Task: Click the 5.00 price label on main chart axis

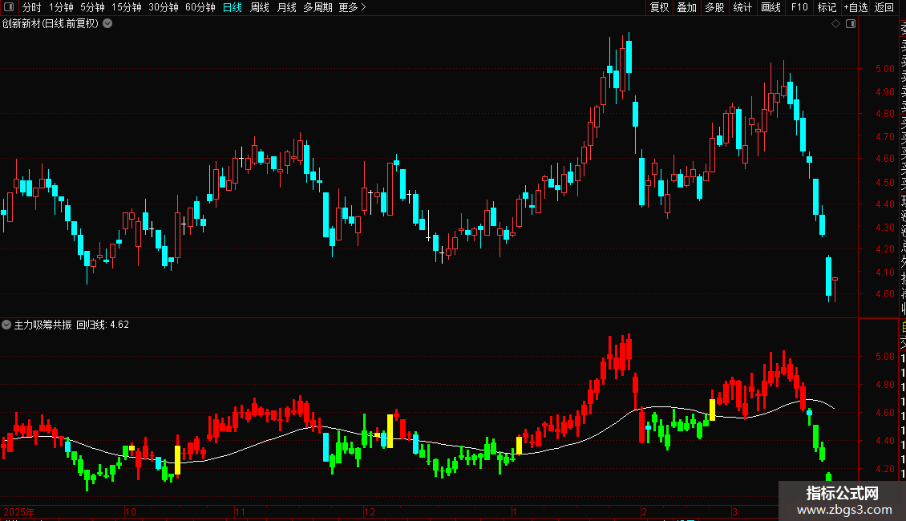Action: click(x=884, y=68)
